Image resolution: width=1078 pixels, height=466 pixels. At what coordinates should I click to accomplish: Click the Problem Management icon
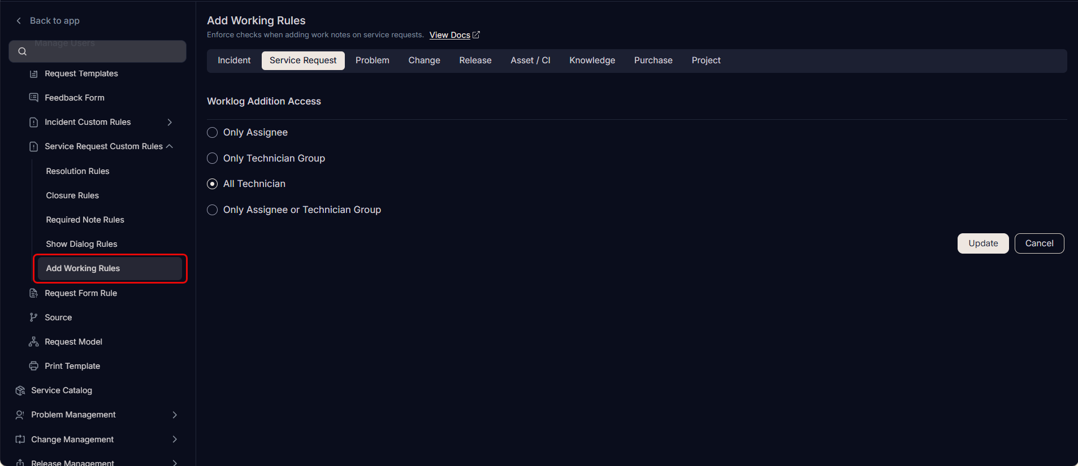(20, 415)
